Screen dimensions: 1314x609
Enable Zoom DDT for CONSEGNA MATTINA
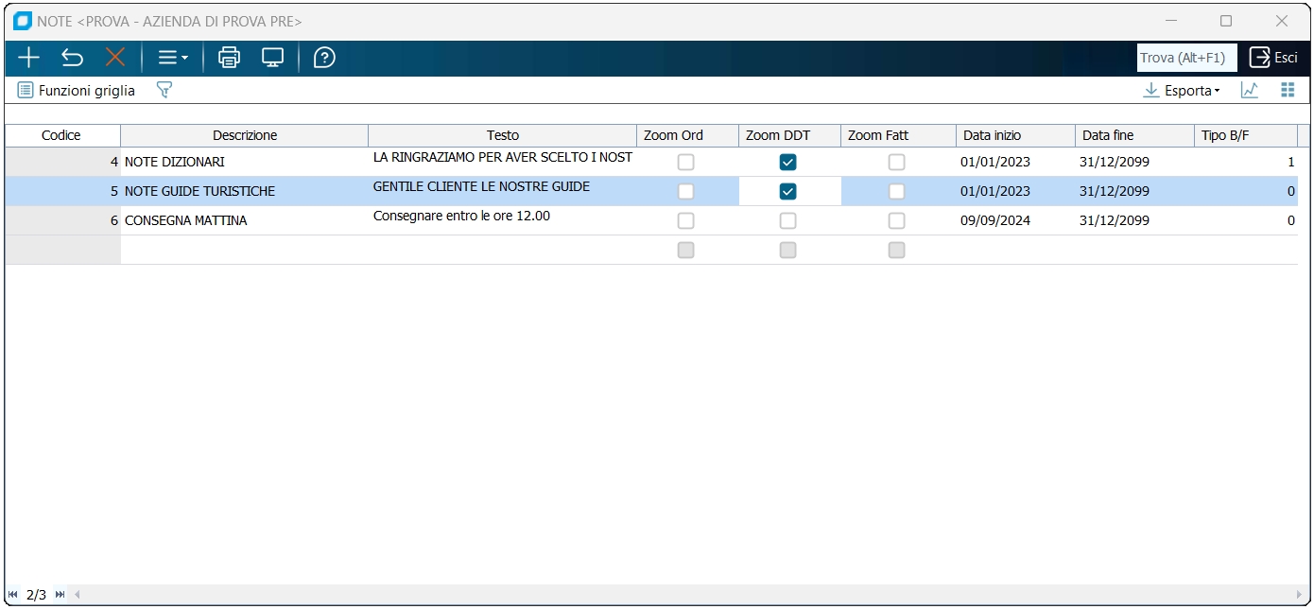point(787,220)
